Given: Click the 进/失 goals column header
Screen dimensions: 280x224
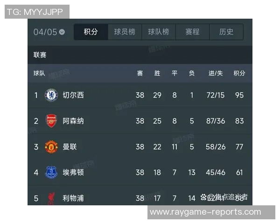Looking at the screenshot, I should tap(215, 73).
